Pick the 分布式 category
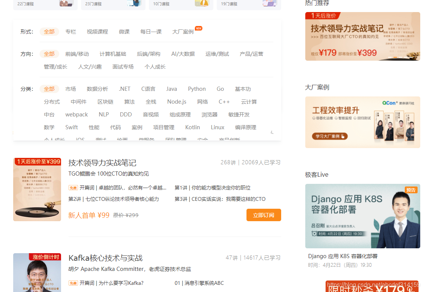 pos(52,102)
